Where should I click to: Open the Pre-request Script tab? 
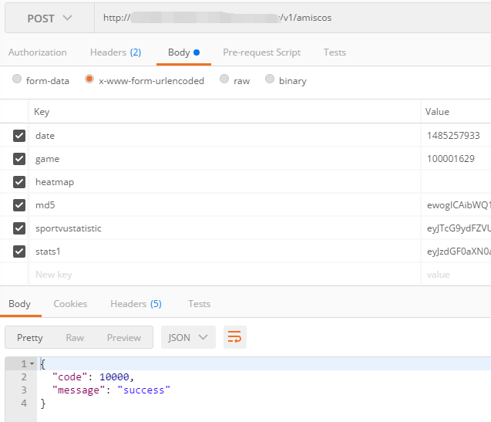tap(261, 52)
